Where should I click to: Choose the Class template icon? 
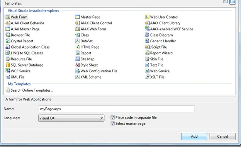77,35
